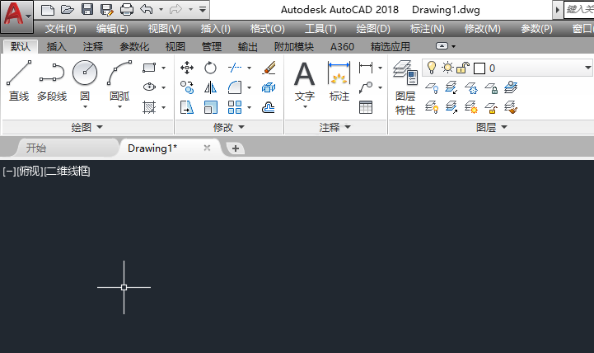This screenshot has height=353, width=594.
Task: Click the [俯视] view control label
Action: [30, 172]
